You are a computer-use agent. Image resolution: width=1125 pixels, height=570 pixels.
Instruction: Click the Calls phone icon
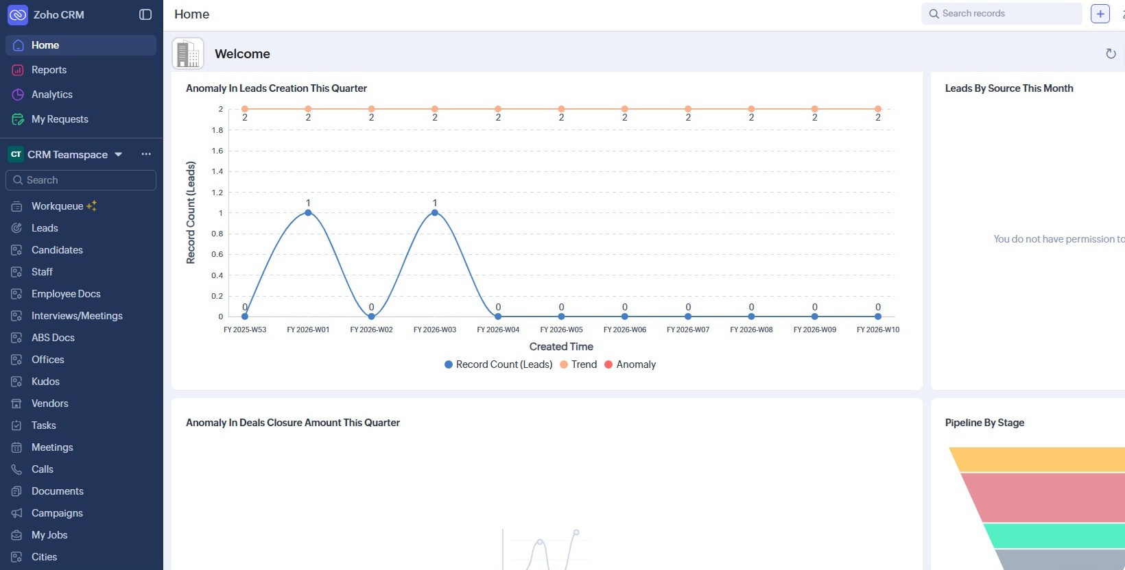[x=17, y=469]
